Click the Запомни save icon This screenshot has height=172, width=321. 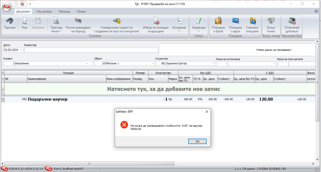[38, 21]
